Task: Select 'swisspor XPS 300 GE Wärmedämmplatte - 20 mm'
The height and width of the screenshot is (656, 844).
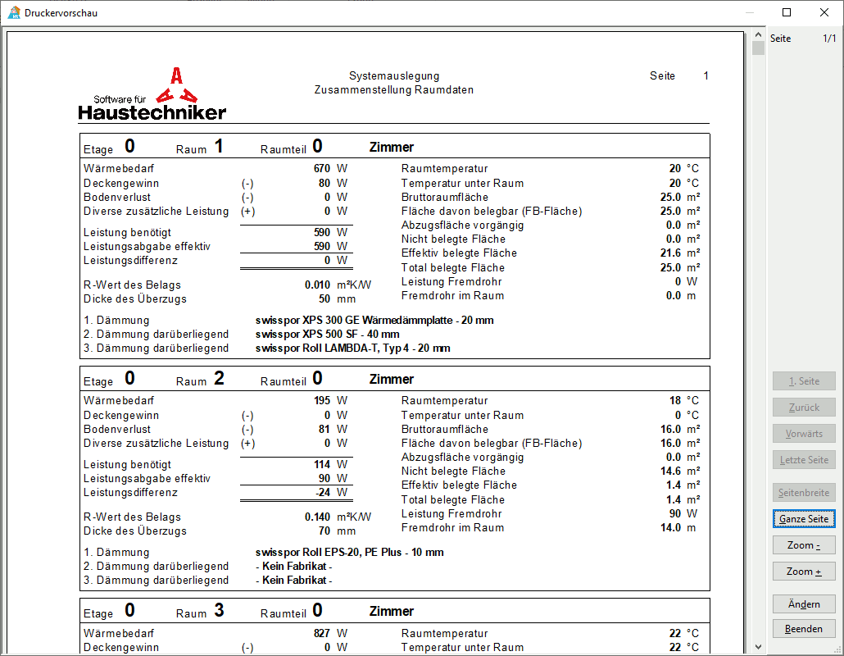Action: [x=374, y=320]
